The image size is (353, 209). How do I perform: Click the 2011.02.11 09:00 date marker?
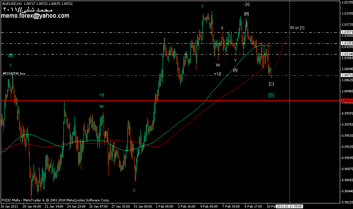pos(290,206)
